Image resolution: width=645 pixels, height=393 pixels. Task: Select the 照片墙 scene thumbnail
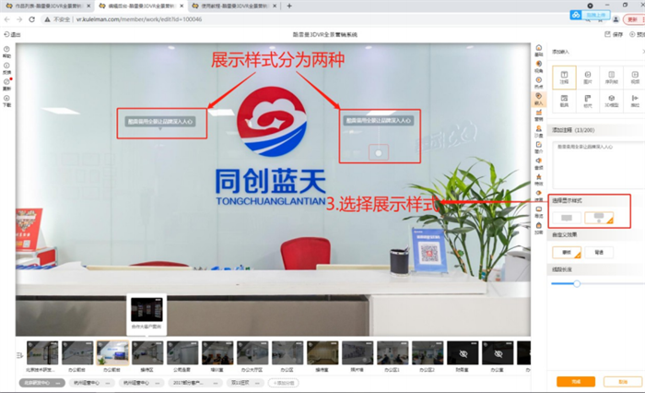click(358, 353)
